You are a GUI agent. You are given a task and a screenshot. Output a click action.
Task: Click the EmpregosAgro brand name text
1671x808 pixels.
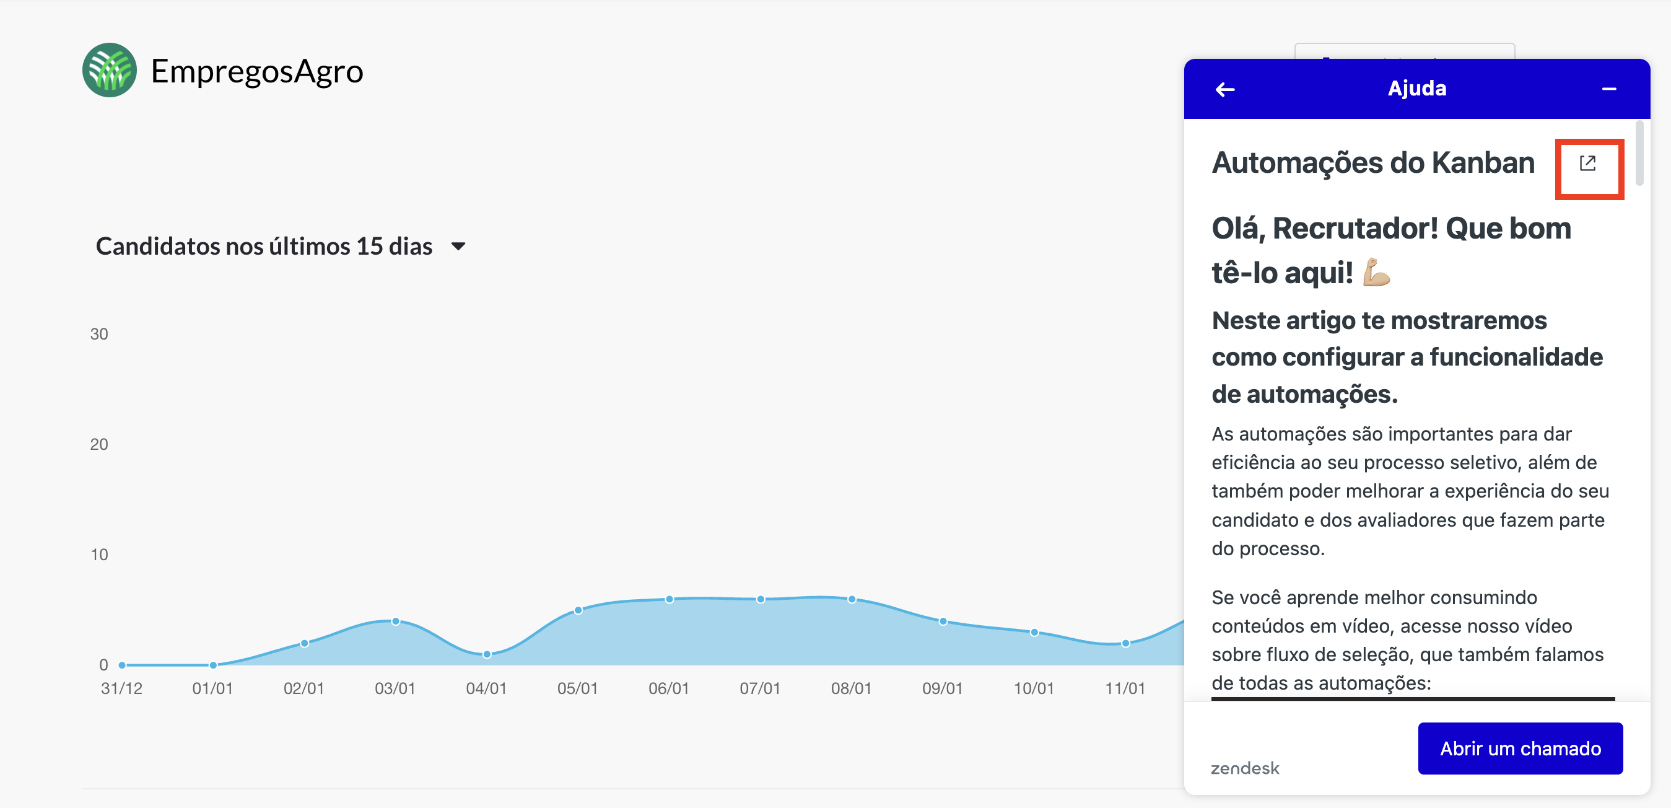click(x=257, y=71)
